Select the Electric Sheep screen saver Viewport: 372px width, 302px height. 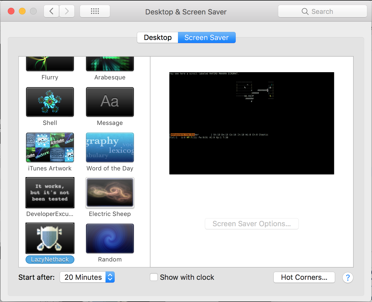(110, 193)
